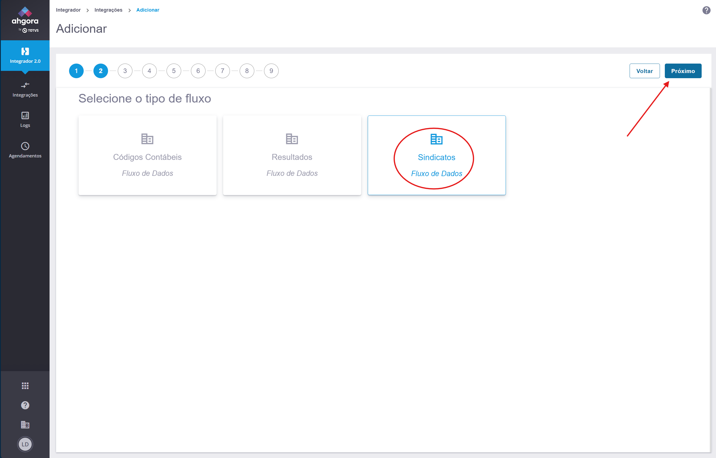The height and width of the screenshot is (458, 716).
Task: Open the LD user avatar menu
Action: [25, 444]
